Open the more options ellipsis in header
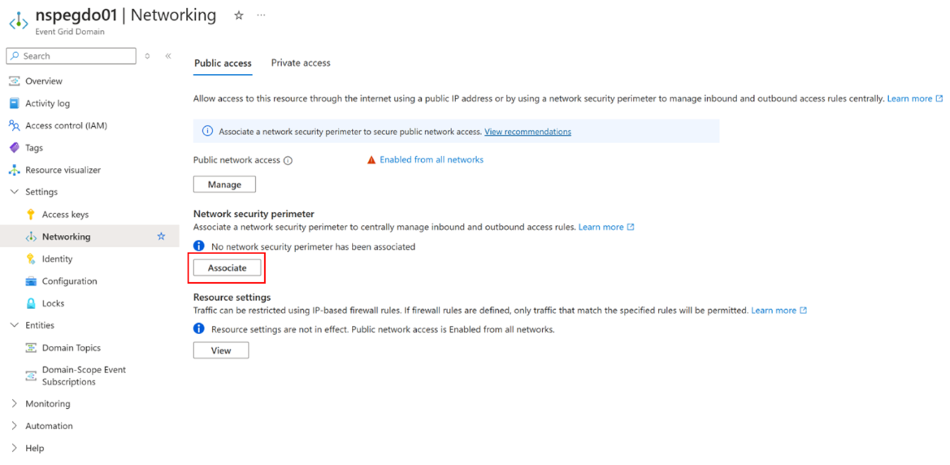 click(x=261, y=15)
